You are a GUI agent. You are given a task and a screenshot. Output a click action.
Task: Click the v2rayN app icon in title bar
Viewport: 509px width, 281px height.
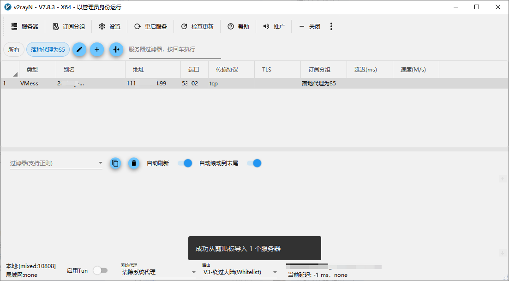[7, 7]
